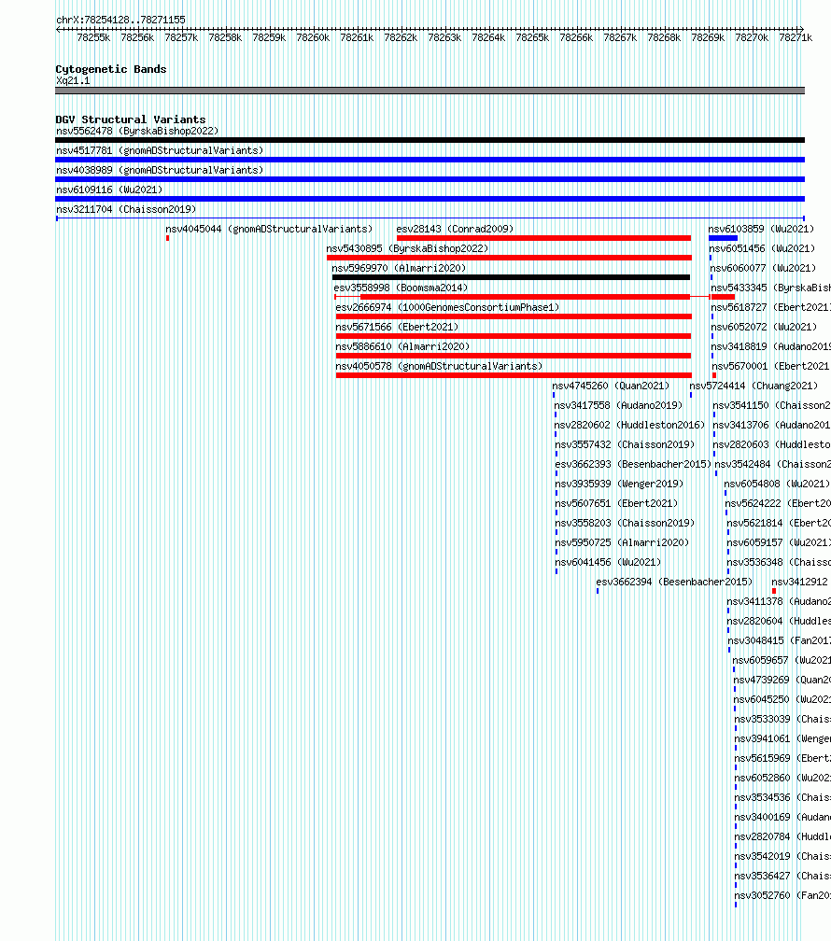Open the nsv4038989 gnomAD variant label
831x941 pixels.
click(160, 171)
